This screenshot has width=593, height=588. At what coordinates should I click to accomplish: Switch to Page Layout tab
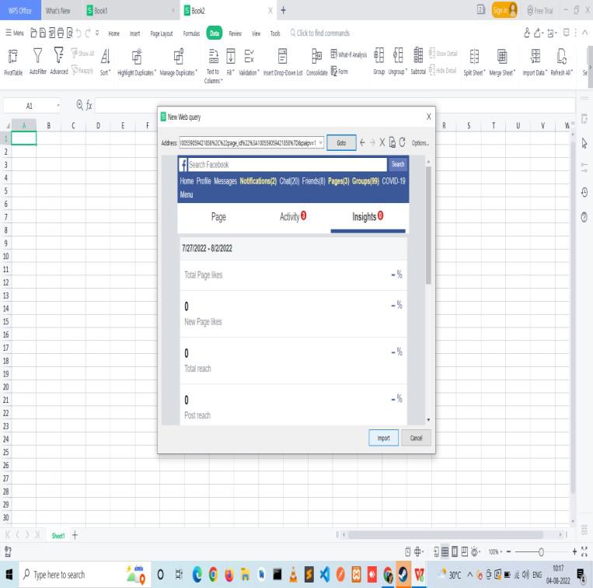161,33
